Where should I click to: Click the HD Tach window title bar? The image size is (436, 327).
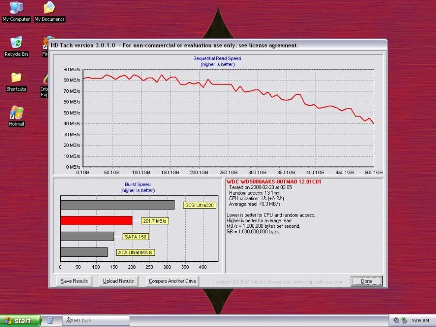[x=218, y=45]
